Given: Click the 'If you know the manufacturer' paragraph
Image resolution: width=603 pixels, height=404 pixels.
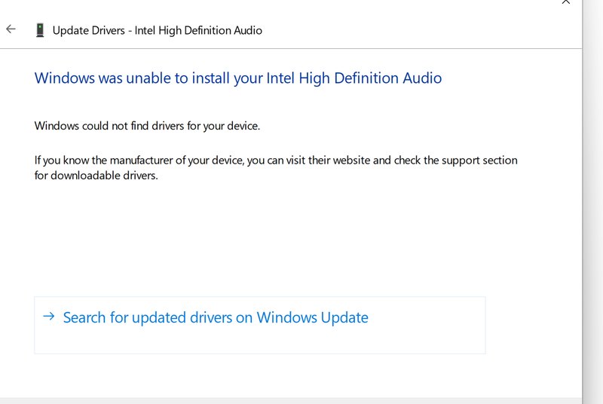Looking at the screenshot, I should coord(276,161).
